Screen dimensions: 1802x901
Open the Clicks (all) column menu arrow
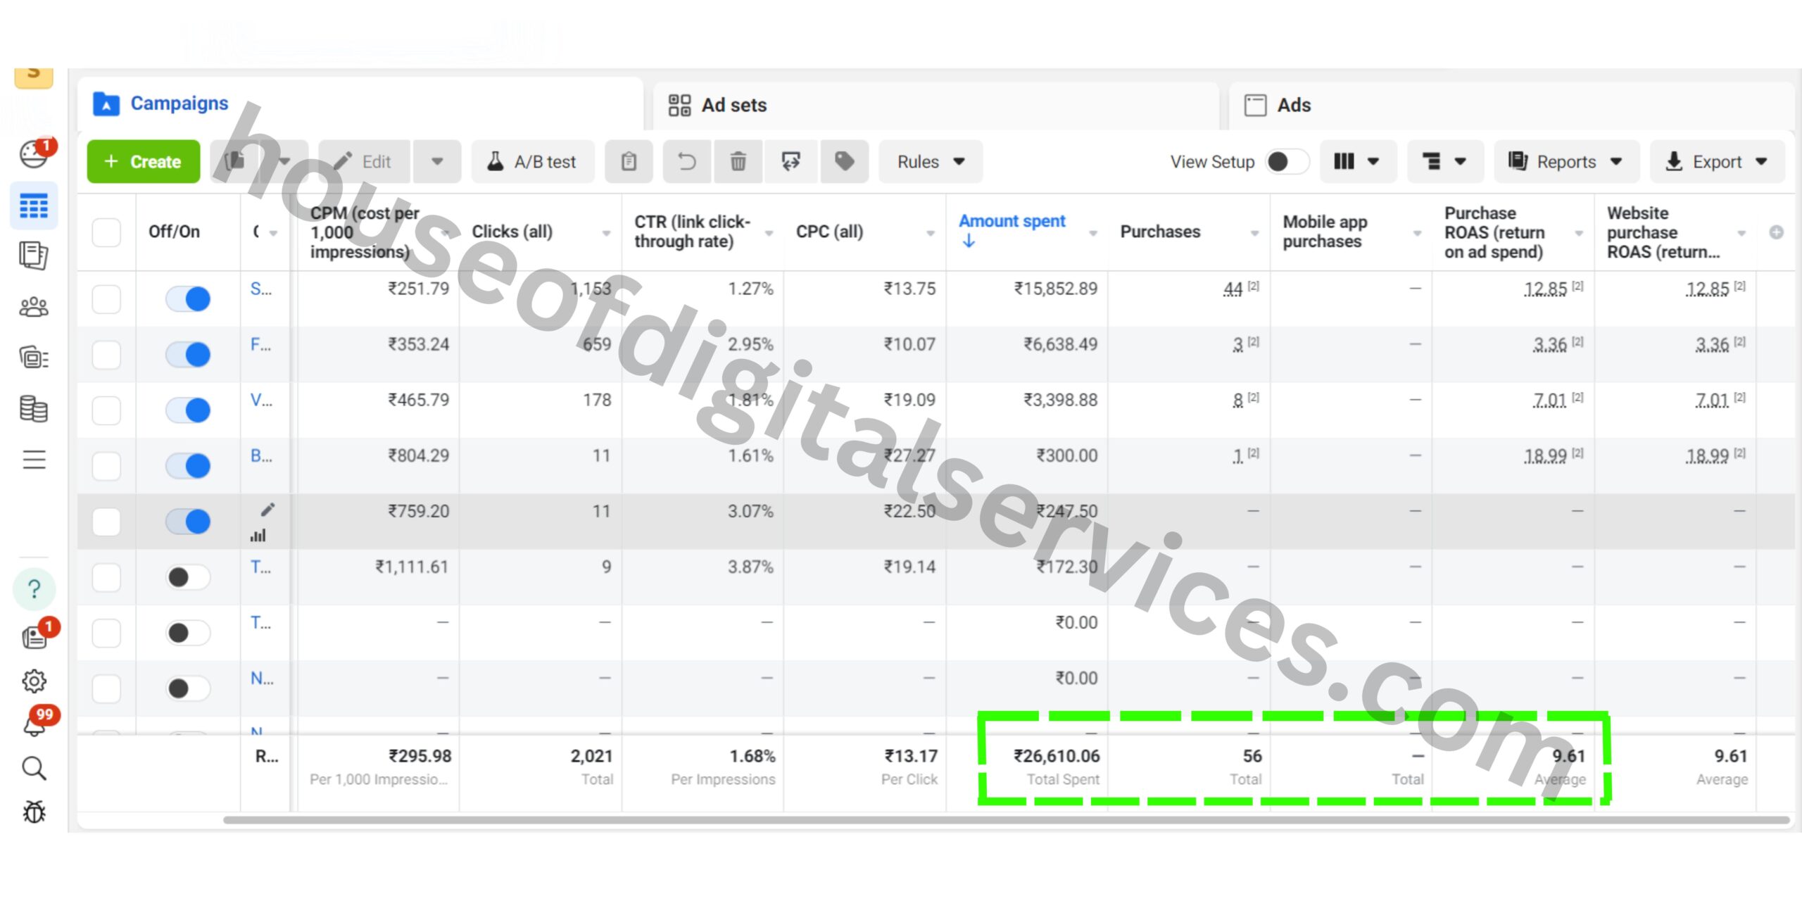point(606,233)
